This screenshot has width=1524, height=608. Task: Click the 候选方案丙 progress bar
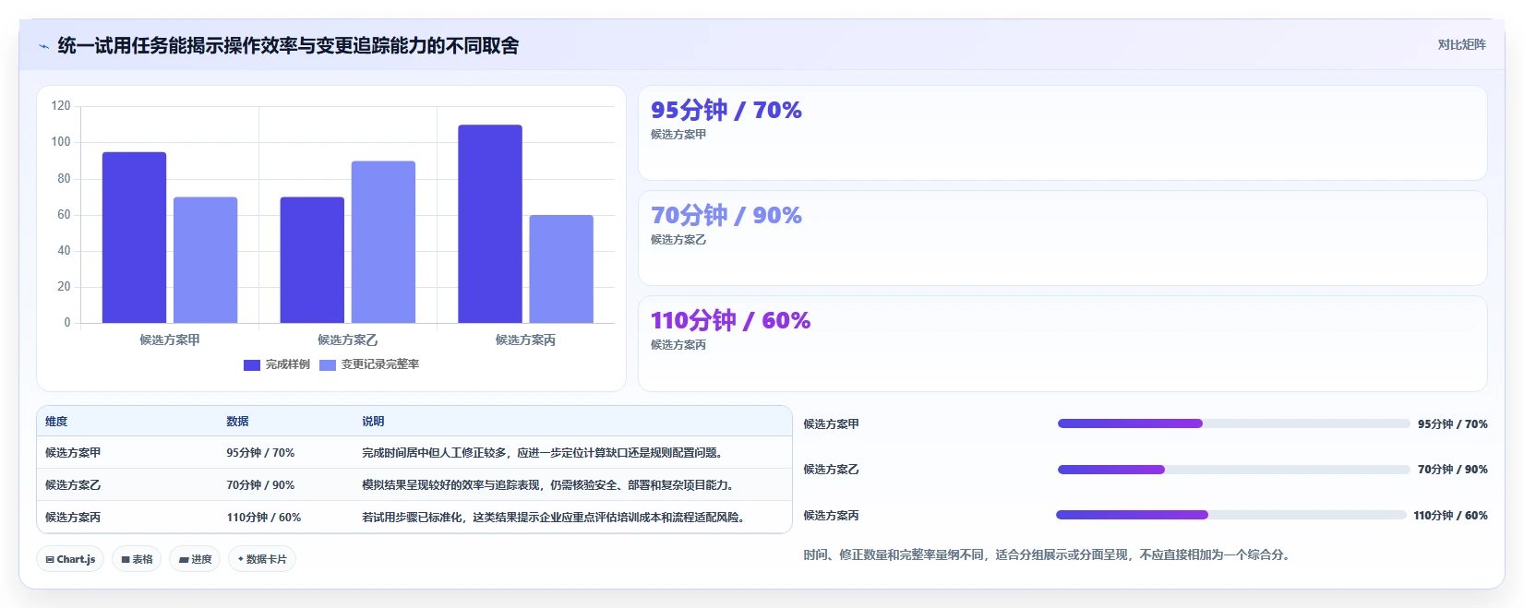[x=1231, y=515]
